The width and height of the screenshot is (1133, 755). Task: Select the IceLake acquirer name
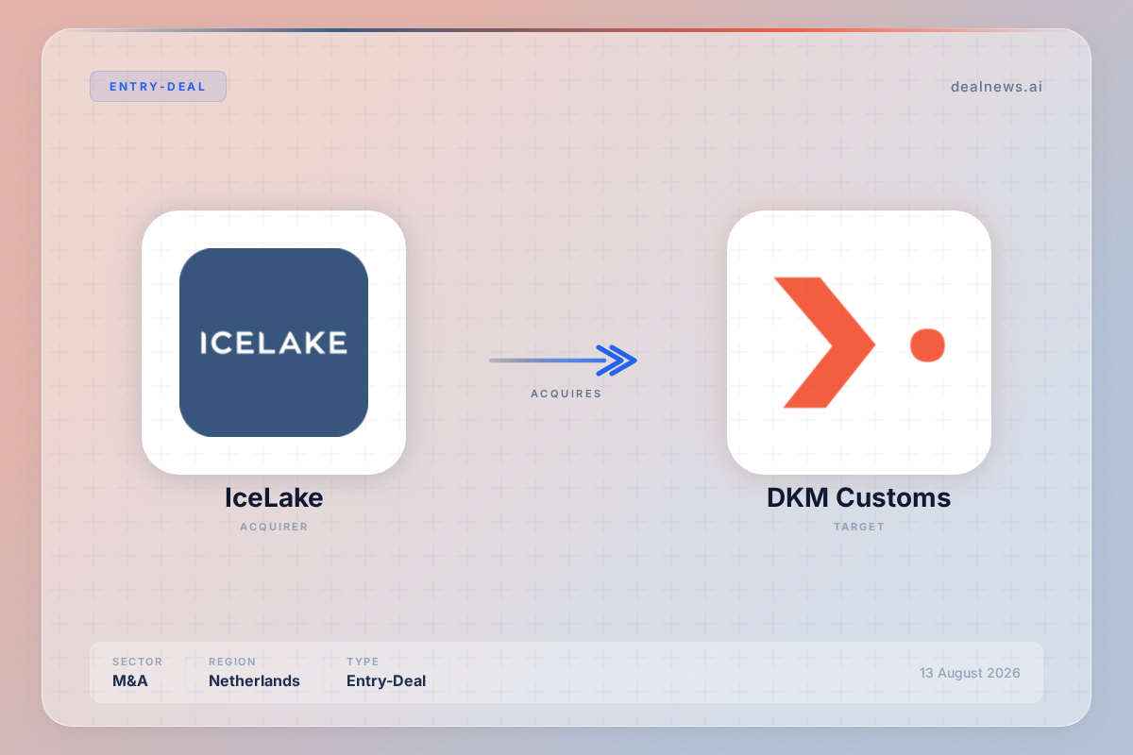pos(274,497)
